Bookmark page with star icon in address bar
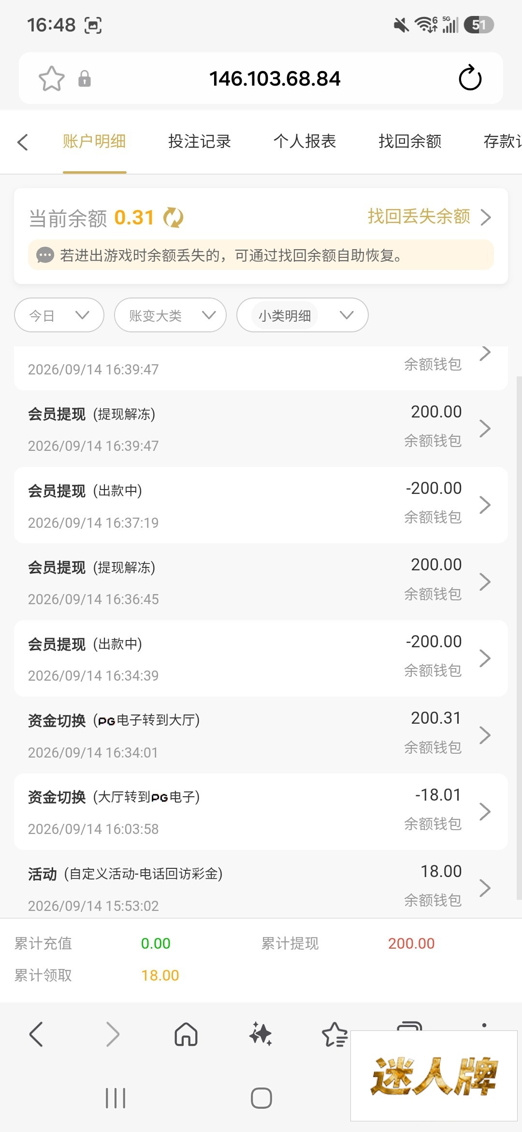Screen dimensions: 522x1132 click(52, 78)
